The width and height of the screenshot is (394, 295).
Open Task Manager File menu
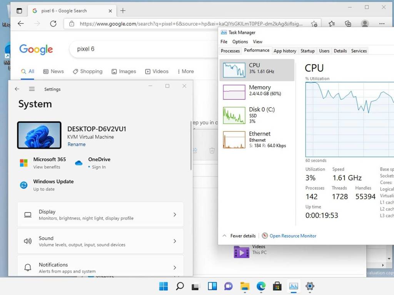[224, 41]
